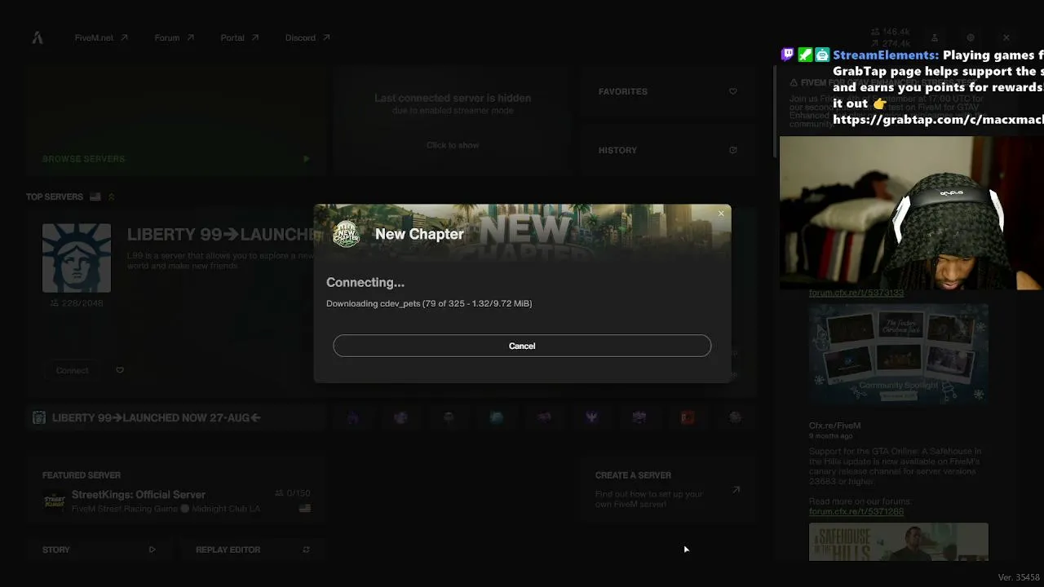
Task: Open the forum.cfx.re/t/5371268 link
Action: (856, 511)
